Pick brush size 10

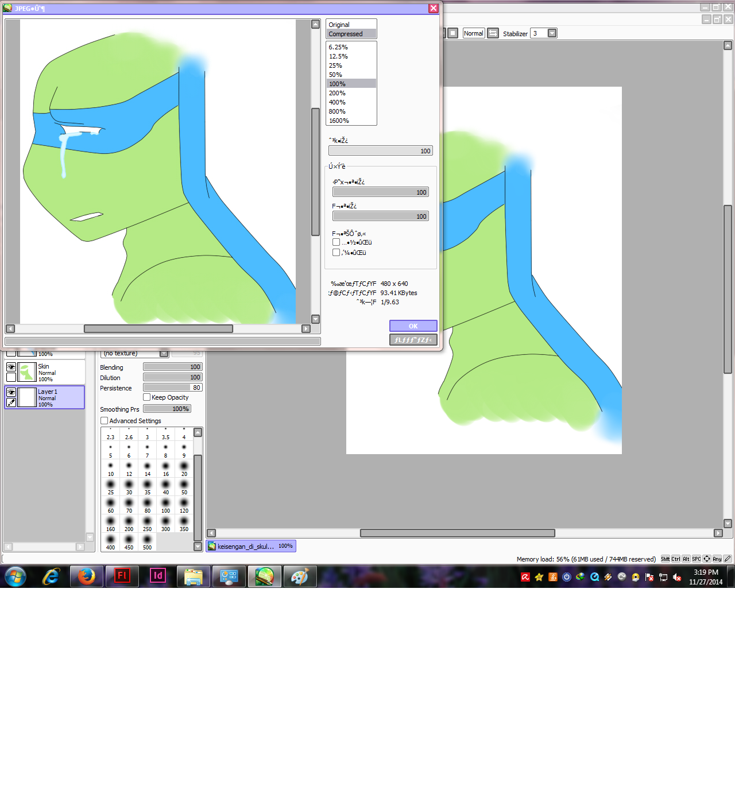click(110, 470)
